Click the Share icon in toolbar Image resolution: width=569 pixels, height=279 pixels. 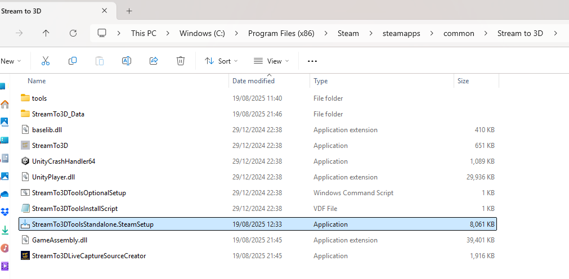click(154, 61)
